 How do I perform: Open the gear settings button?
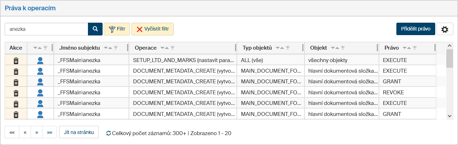(x=444, y=29)
